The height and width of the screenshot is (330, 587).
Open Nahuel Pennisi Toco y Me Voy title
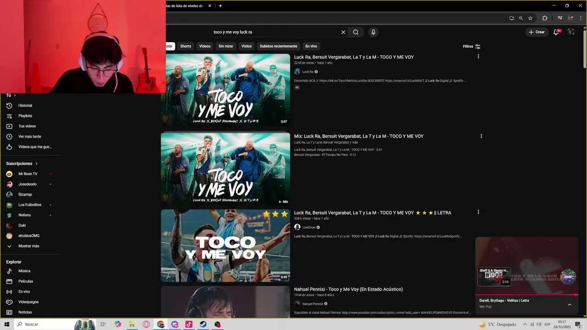tap(349, 289)
